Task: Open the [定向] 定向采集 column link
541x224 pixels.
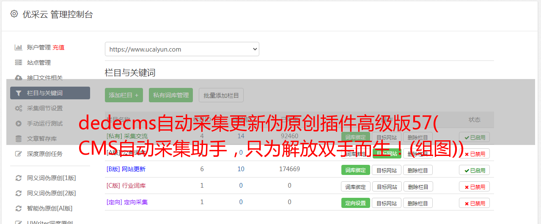Action: 127,202
